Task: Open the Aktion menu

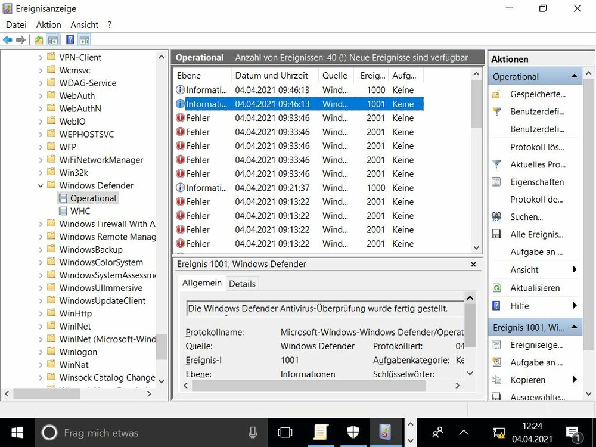Action: pyautogui.click(x=48, y=25)
